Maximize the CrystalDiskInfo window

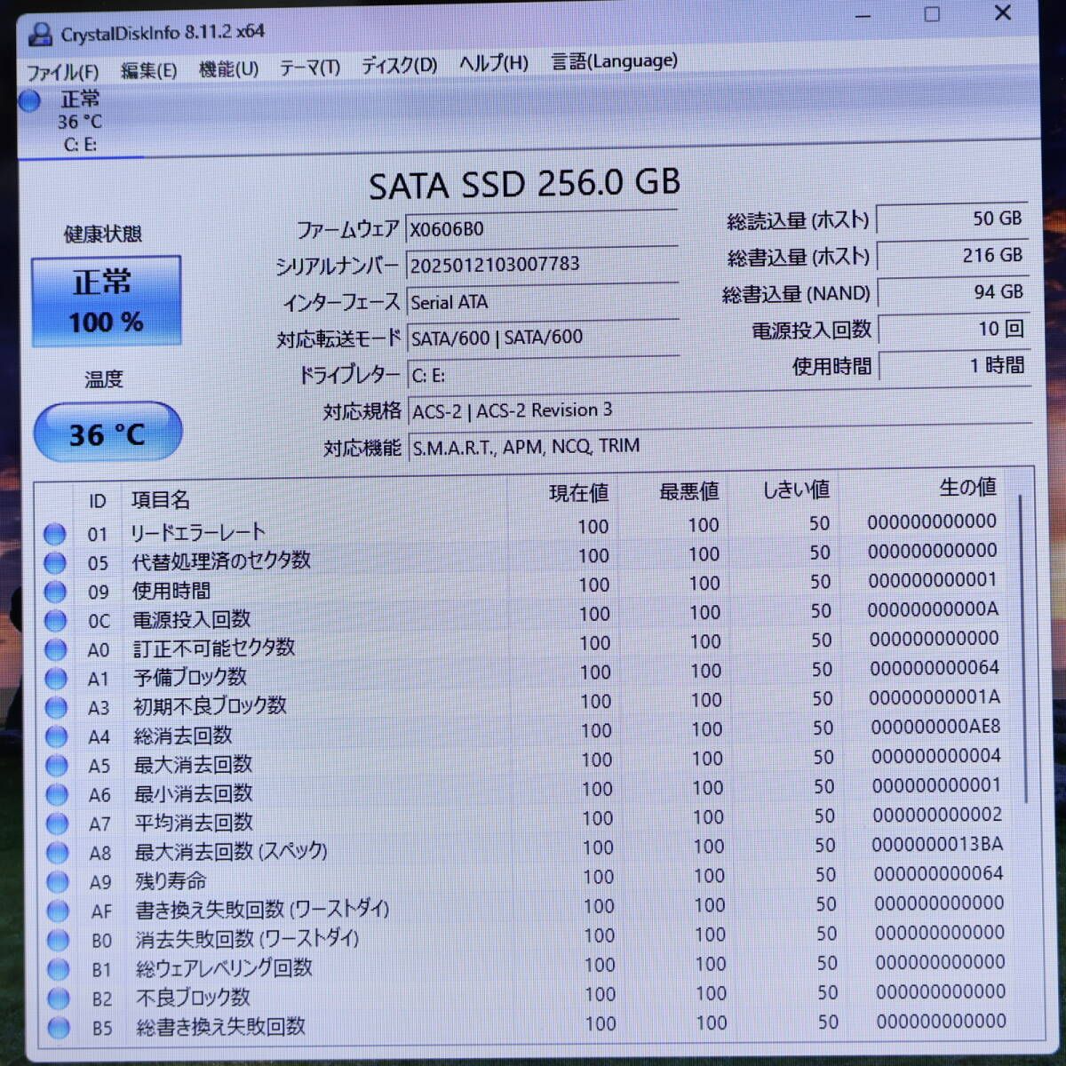pos(932,14)
